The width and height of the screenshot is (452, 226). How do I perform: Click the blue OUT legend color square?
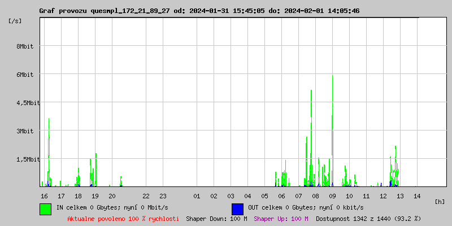(237, 208)
